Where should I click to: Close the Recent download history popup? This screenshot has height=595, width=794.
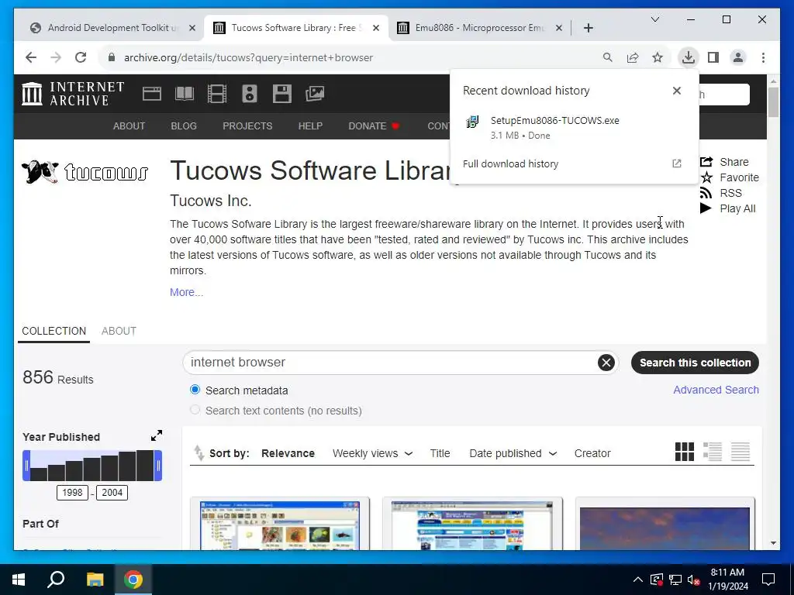pos(676,91)
